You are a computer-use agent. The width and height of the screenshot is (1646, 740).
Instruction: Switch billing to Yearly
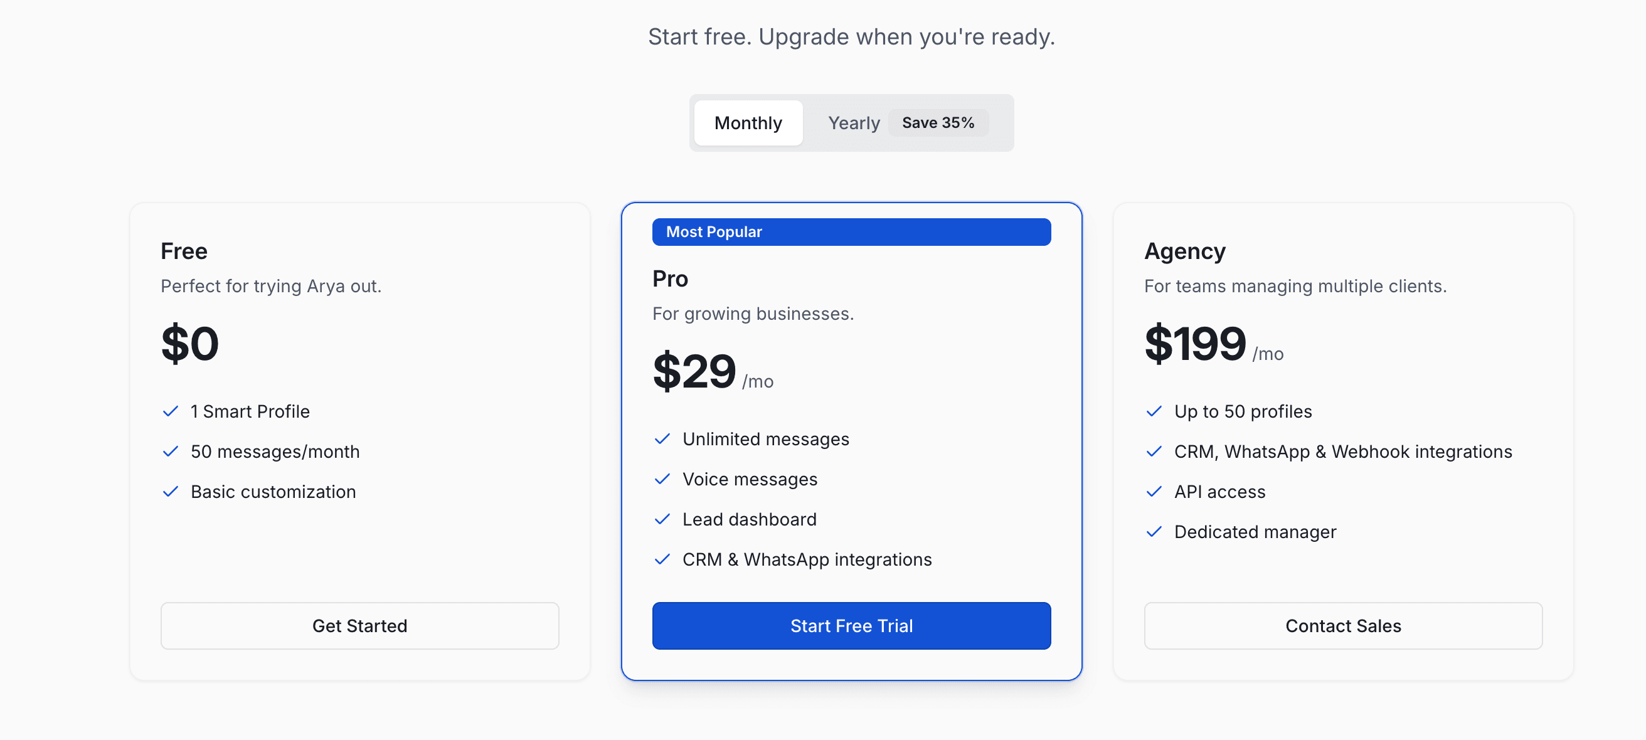[x=853, y=123]
